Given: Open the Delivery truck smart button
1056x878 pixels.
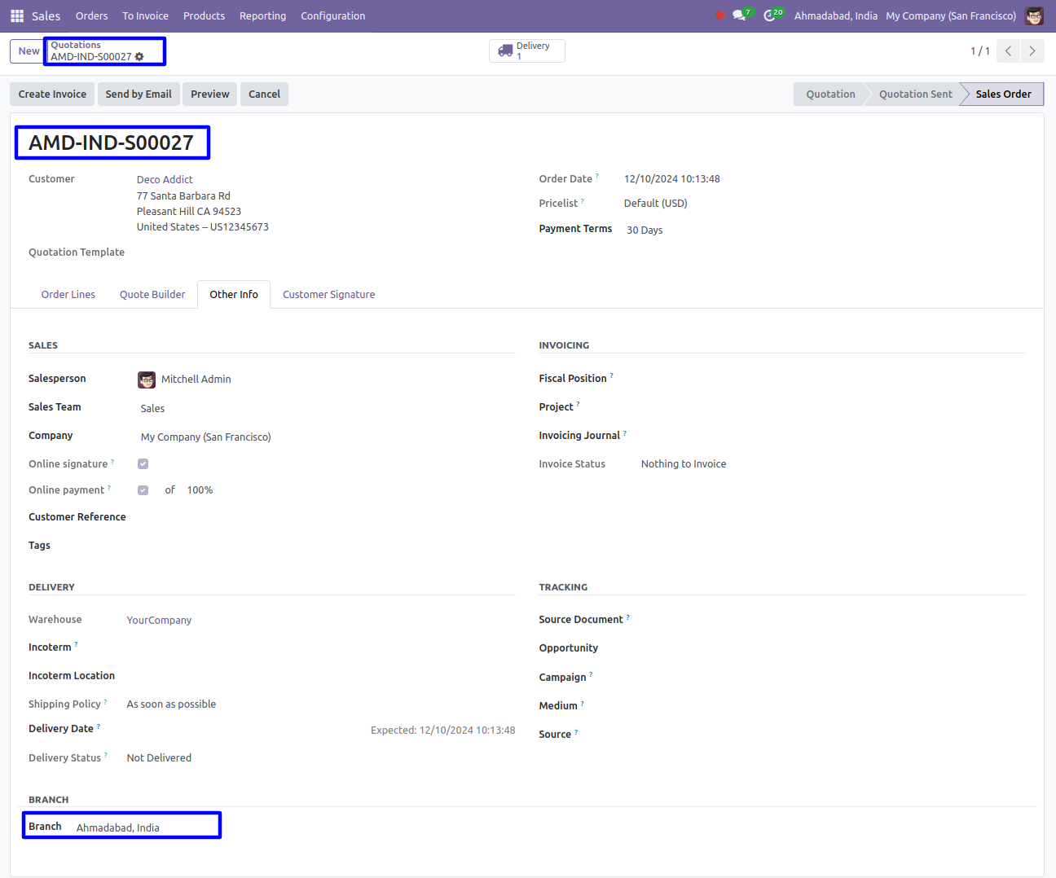Looking at the screenshot, I should 526,51.
